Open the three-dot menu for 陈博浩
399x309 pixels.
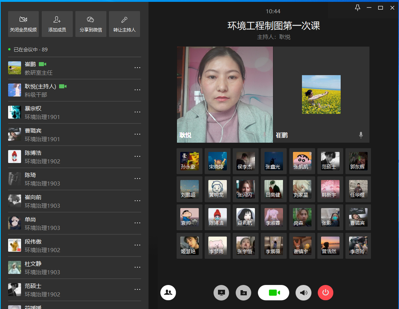(137, 157)
